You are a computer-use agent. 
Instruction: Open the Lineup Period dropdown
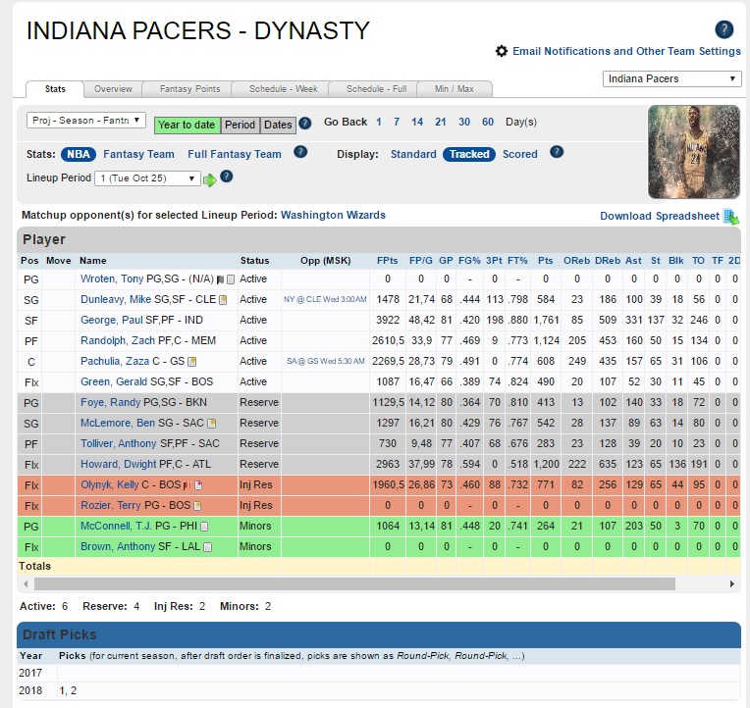pyautogui.click(x=147, y=178)
